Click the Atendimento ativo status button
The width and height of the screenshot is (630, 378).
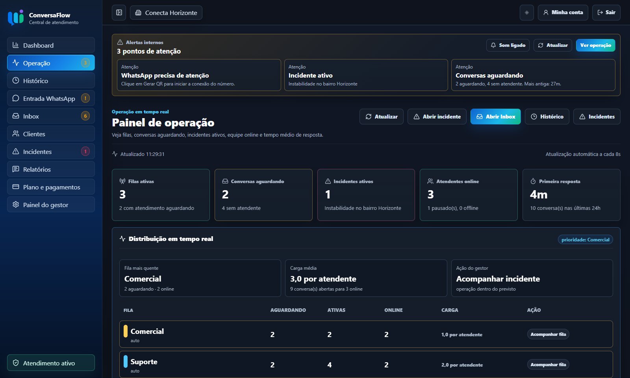click(51, 363)
